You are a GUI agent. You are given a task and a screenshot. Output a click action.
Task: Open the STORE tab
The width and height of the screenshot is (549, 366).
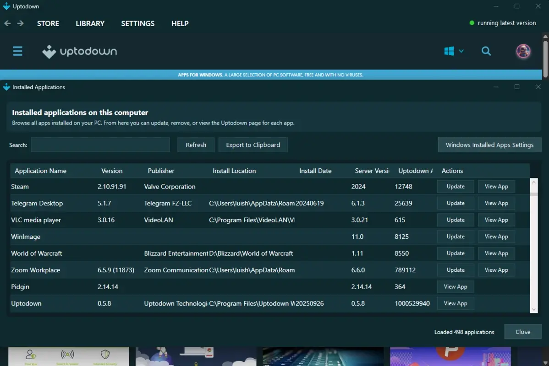(48, 23)
